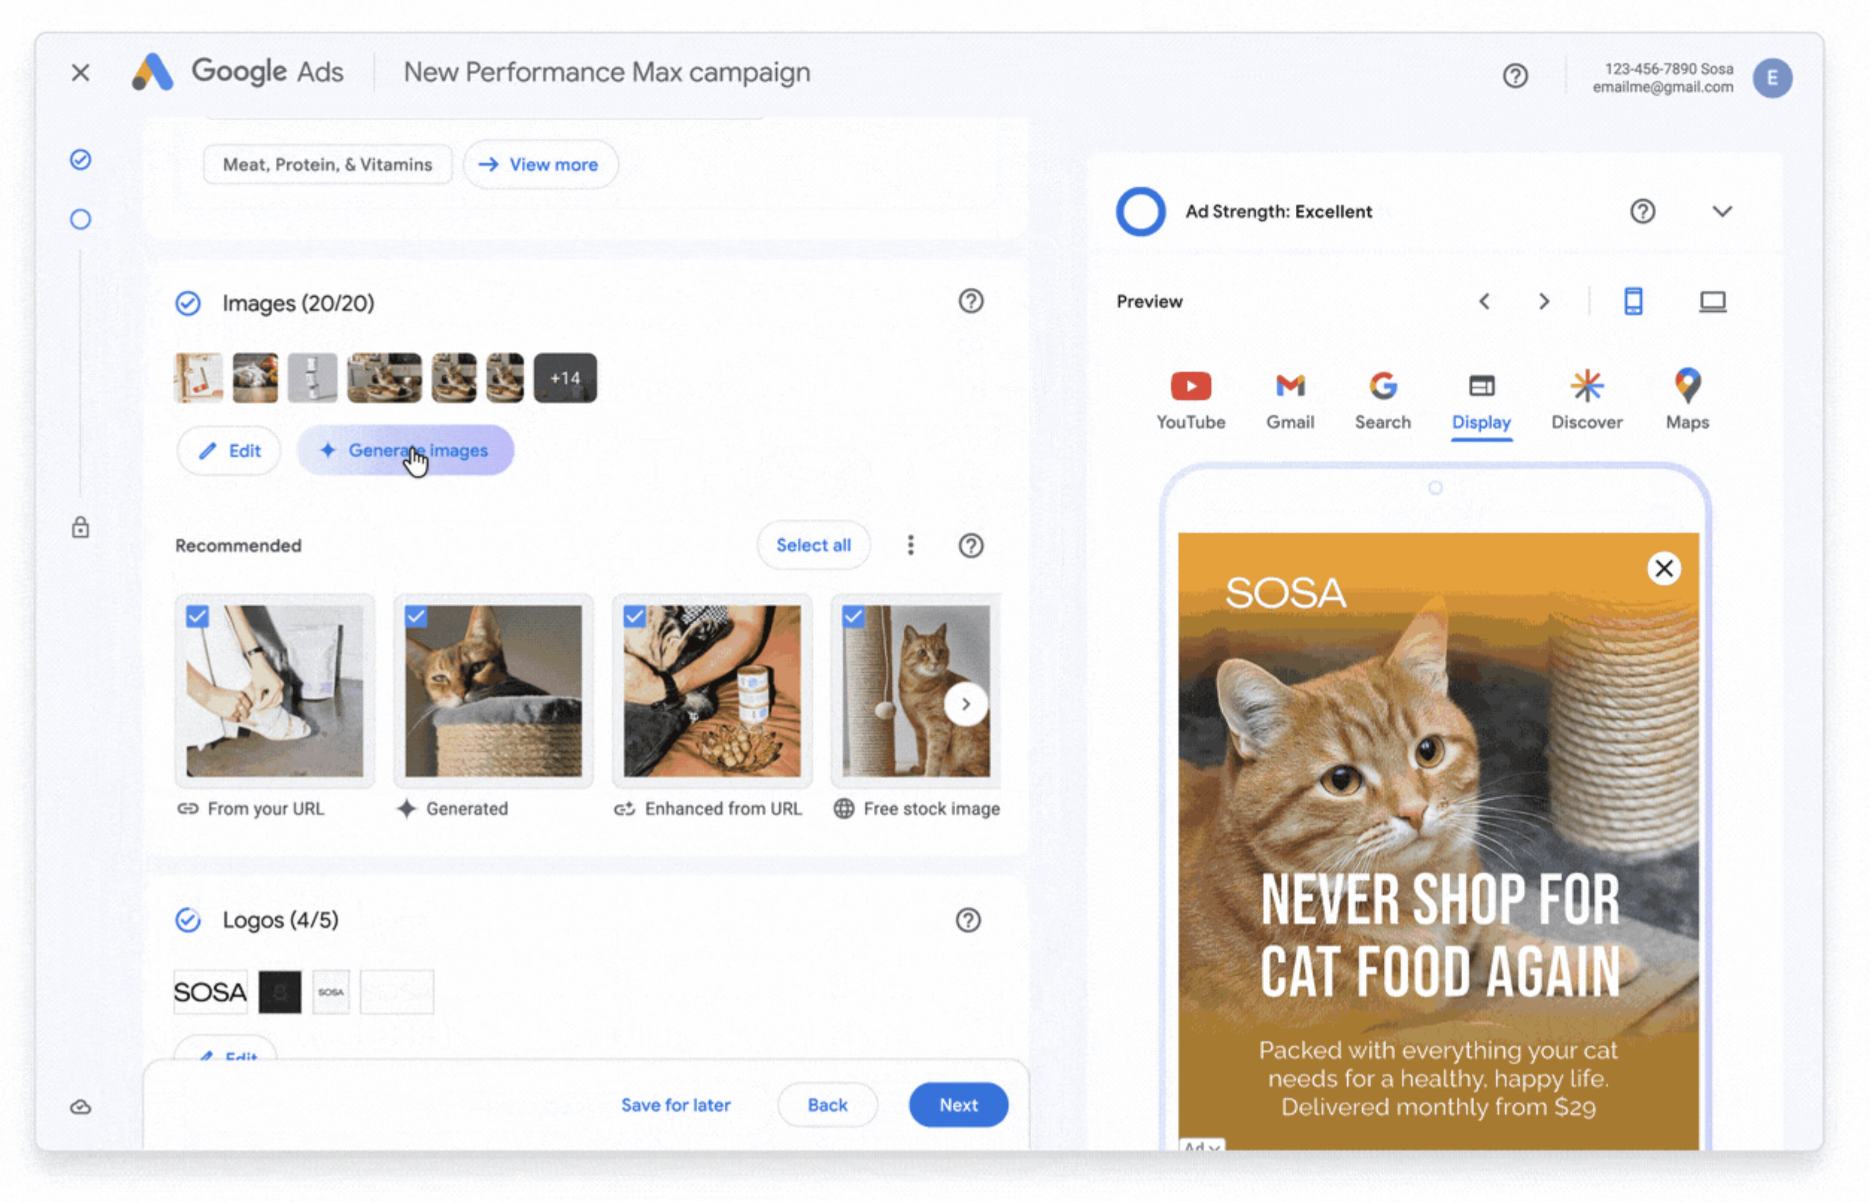Select the YouTube preview channel
Image resolution: width=1870 pixels, height=1202 pixels.
(x=1190, y=401)
